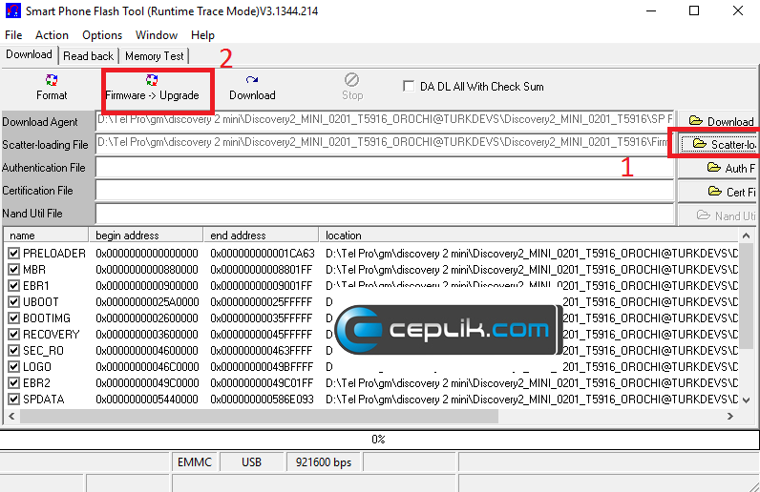Sort by the name column header

[x=46, y=235]
